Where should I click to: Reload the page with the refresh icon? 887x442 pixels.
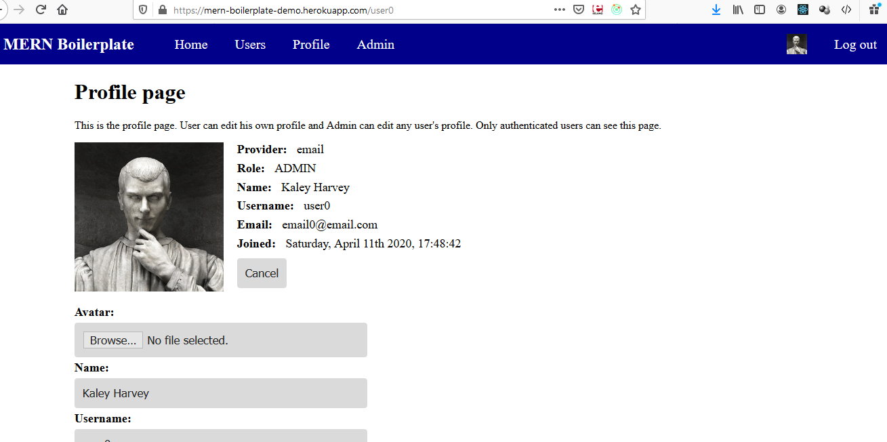41,9
